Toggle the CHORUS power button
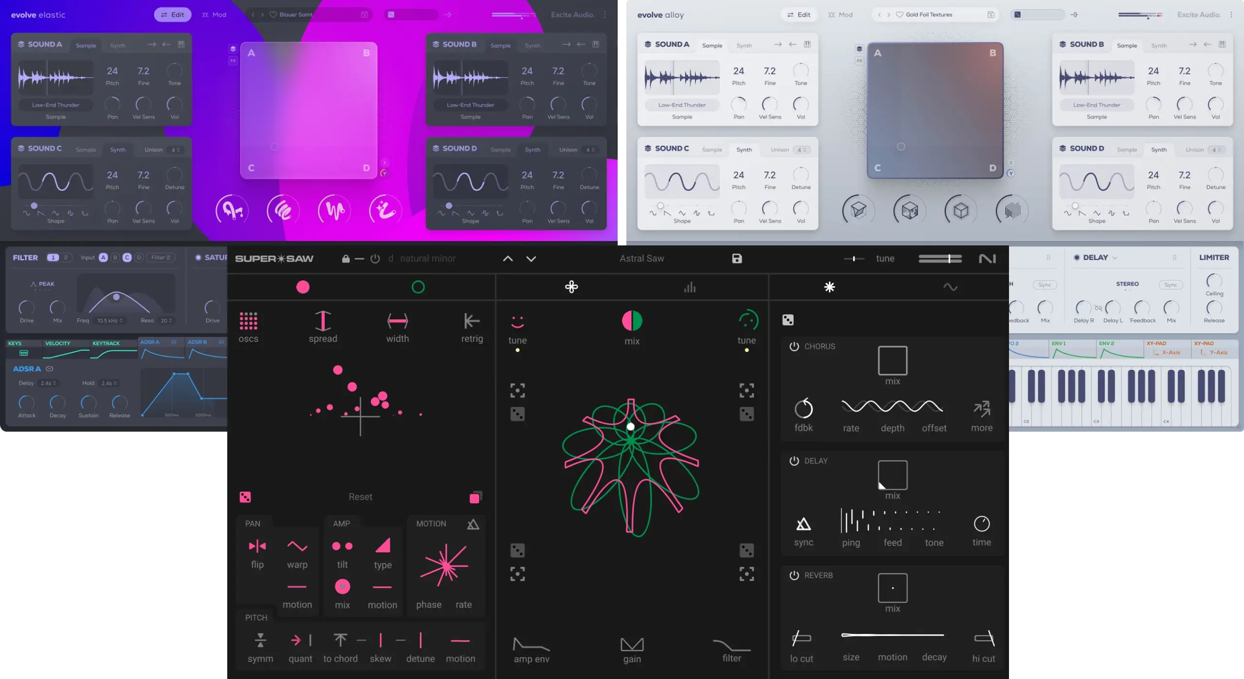Image resolution: width=1244 pixels, height=679 pixels. tap(794, 346)
